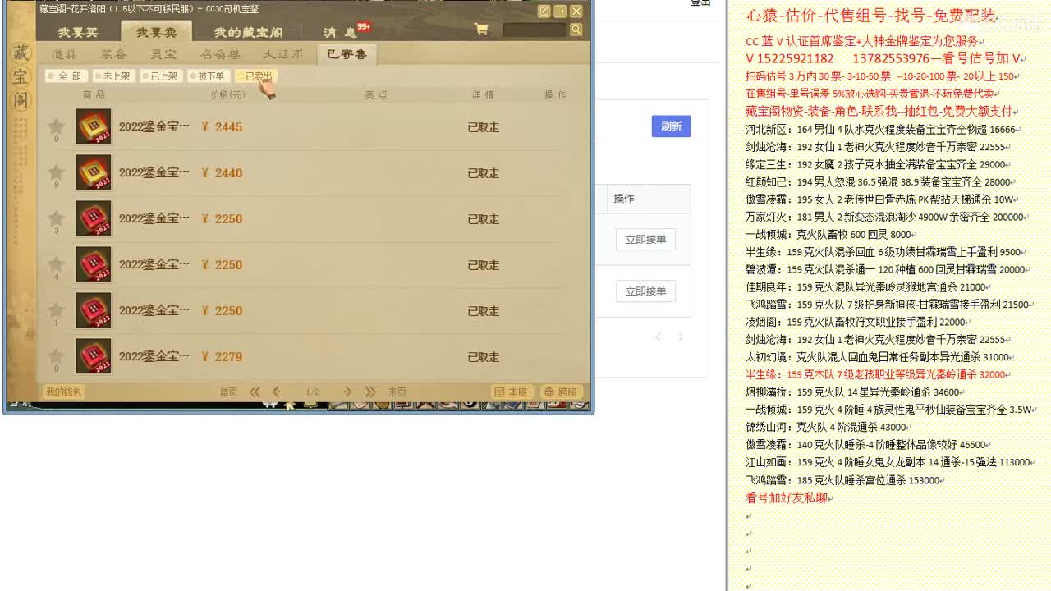Viewport: 1051px width, 591px height.
Task: Open the 我要卖 tab
Action: coord(156,32)
